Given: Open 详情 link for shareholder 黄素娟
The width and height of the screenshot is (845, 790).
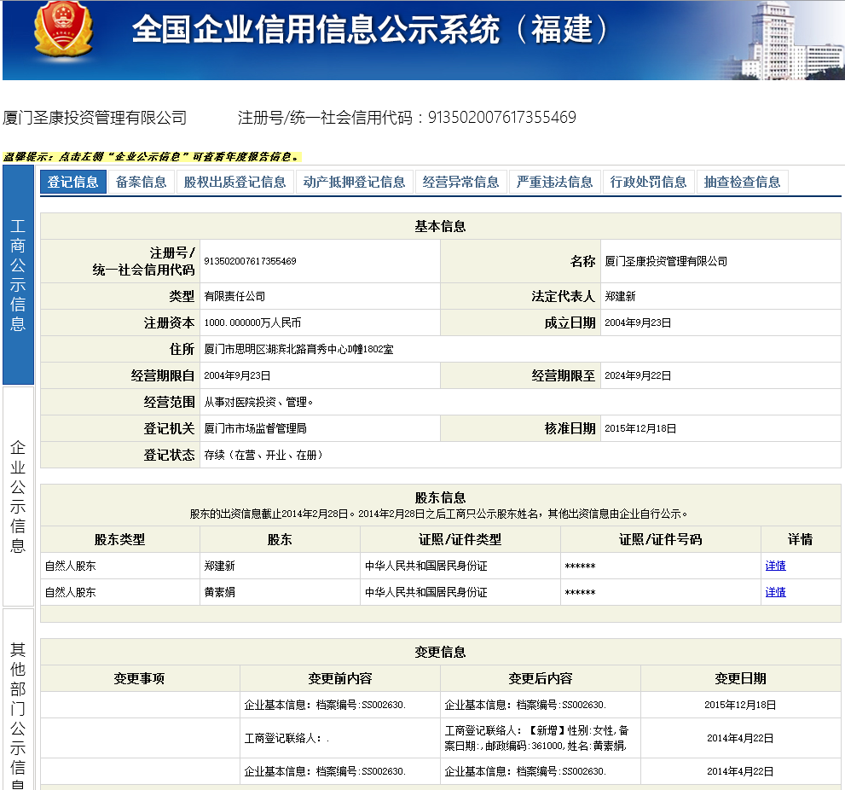Looking at the screenshot, I should click(x=775, y=592).
